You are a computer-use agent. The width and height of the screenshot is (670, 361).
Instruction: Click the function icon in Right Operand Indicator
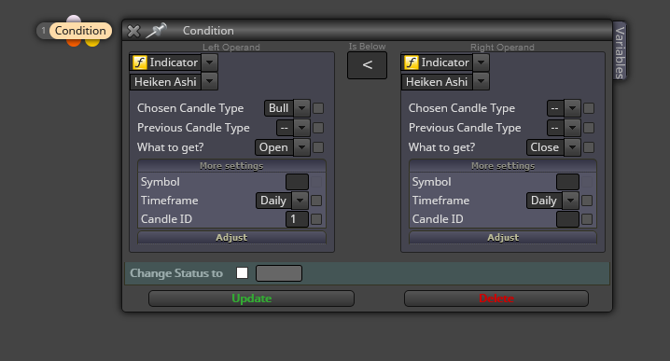click(x=412, y=62)
